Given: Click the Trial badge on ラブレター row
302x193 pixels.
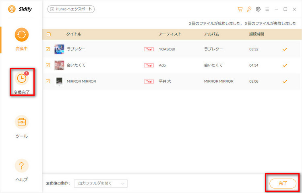Looking at the screenshot, I should pyautogui.click(x=149, y=49).
